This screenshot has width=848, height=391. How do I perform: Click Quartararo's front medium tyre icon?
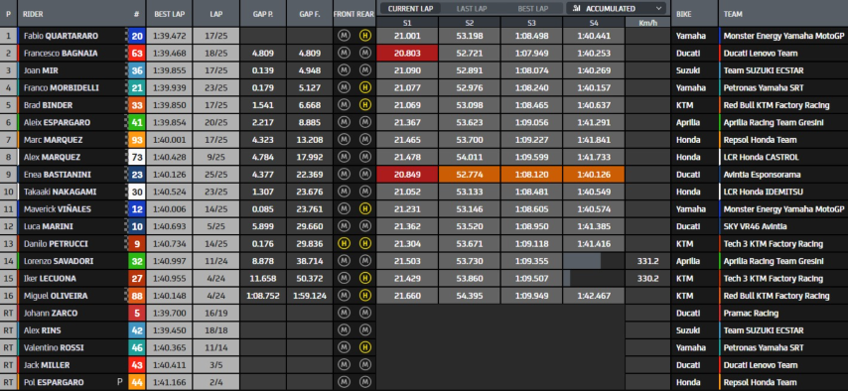pos(344,36)
